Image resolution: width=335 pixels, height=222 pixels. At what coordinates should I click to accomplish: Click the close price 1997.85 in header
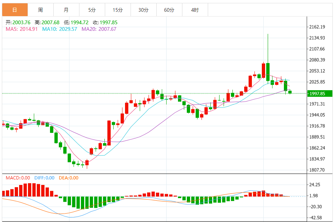[x=108, y=22]
